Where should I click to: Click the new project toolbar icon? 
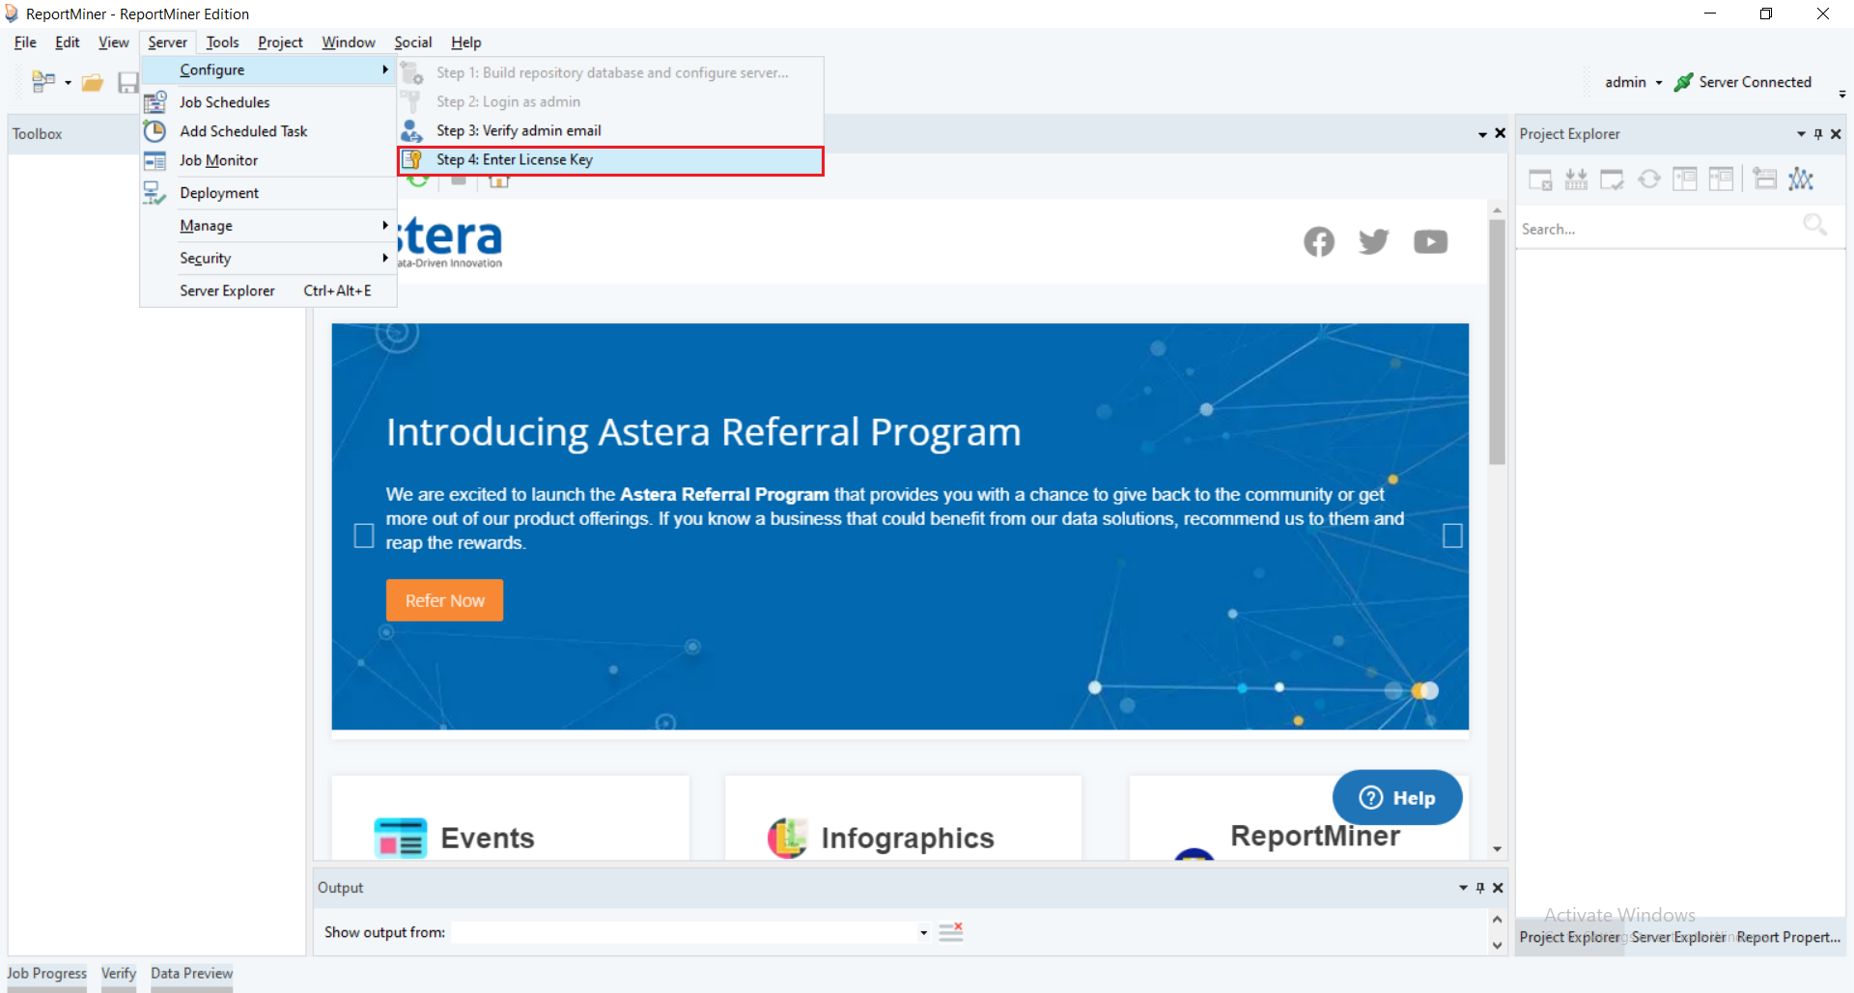42,82
